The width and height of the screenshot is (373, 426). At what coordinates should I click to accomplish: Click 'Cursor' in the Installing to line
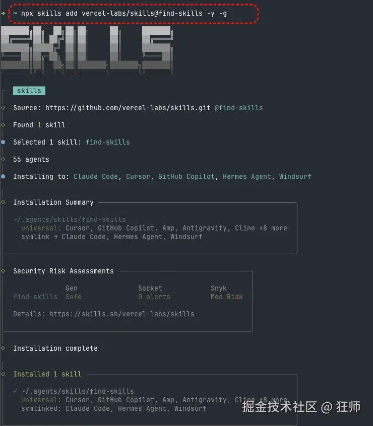click(138, 176)
